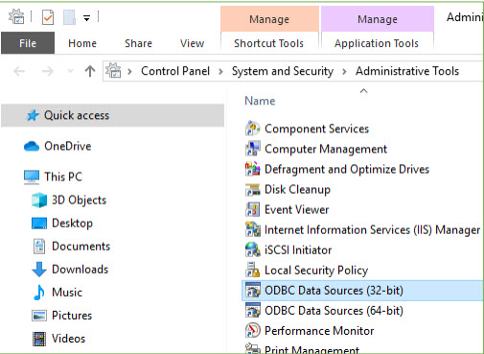
Task: Click the Desktop folder icon
Action: coord(39,224)
